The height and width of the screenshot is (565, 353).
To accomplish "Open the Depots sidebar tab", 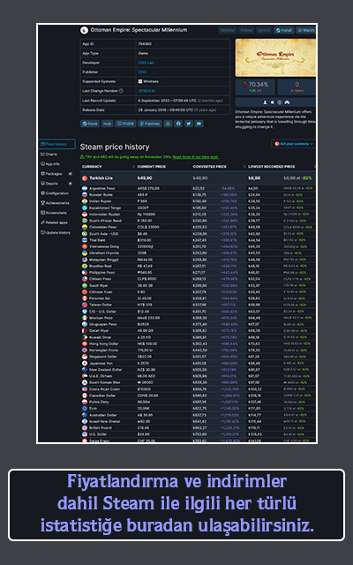I will pos(56,184).
